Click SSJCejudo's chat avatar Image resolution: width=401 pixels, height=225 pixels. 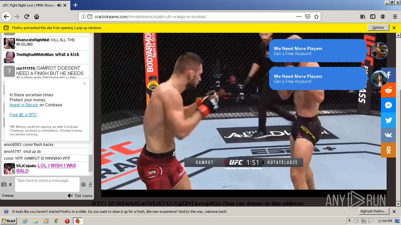click(9, 169)
